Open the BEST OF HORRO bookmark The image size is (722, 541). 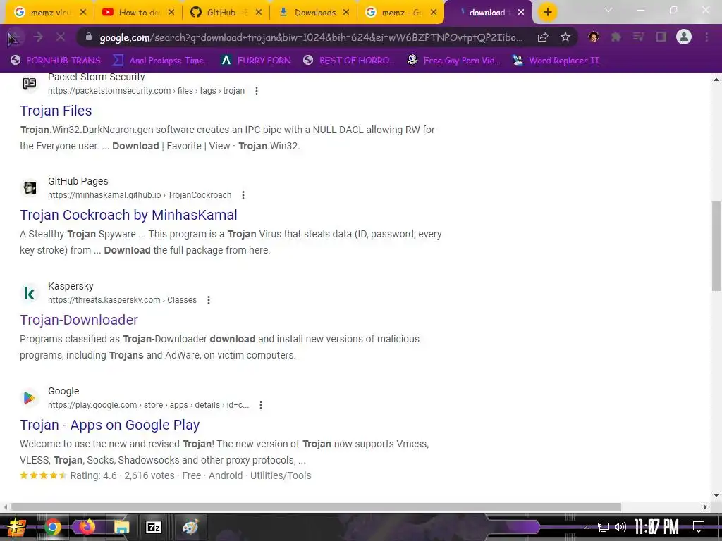(349, 61)
